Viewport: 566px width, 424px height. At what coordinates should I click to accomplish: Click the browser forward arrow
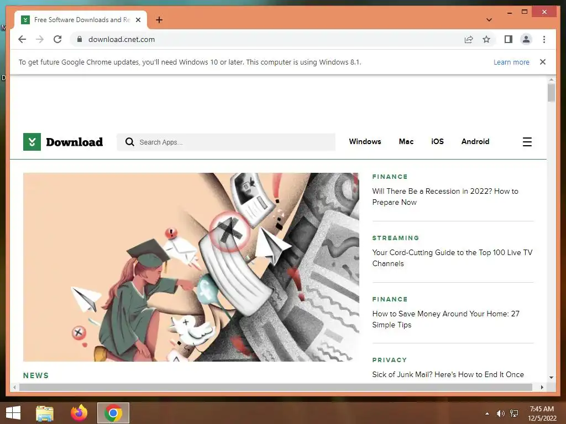click(x=40, y=39)
